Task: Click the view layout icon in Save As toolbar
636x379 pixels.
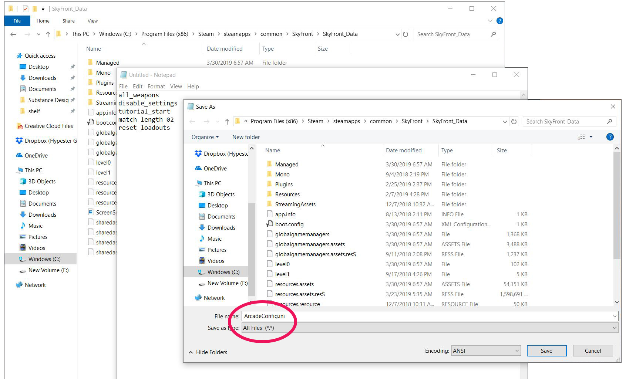Action: coord(581,137)
